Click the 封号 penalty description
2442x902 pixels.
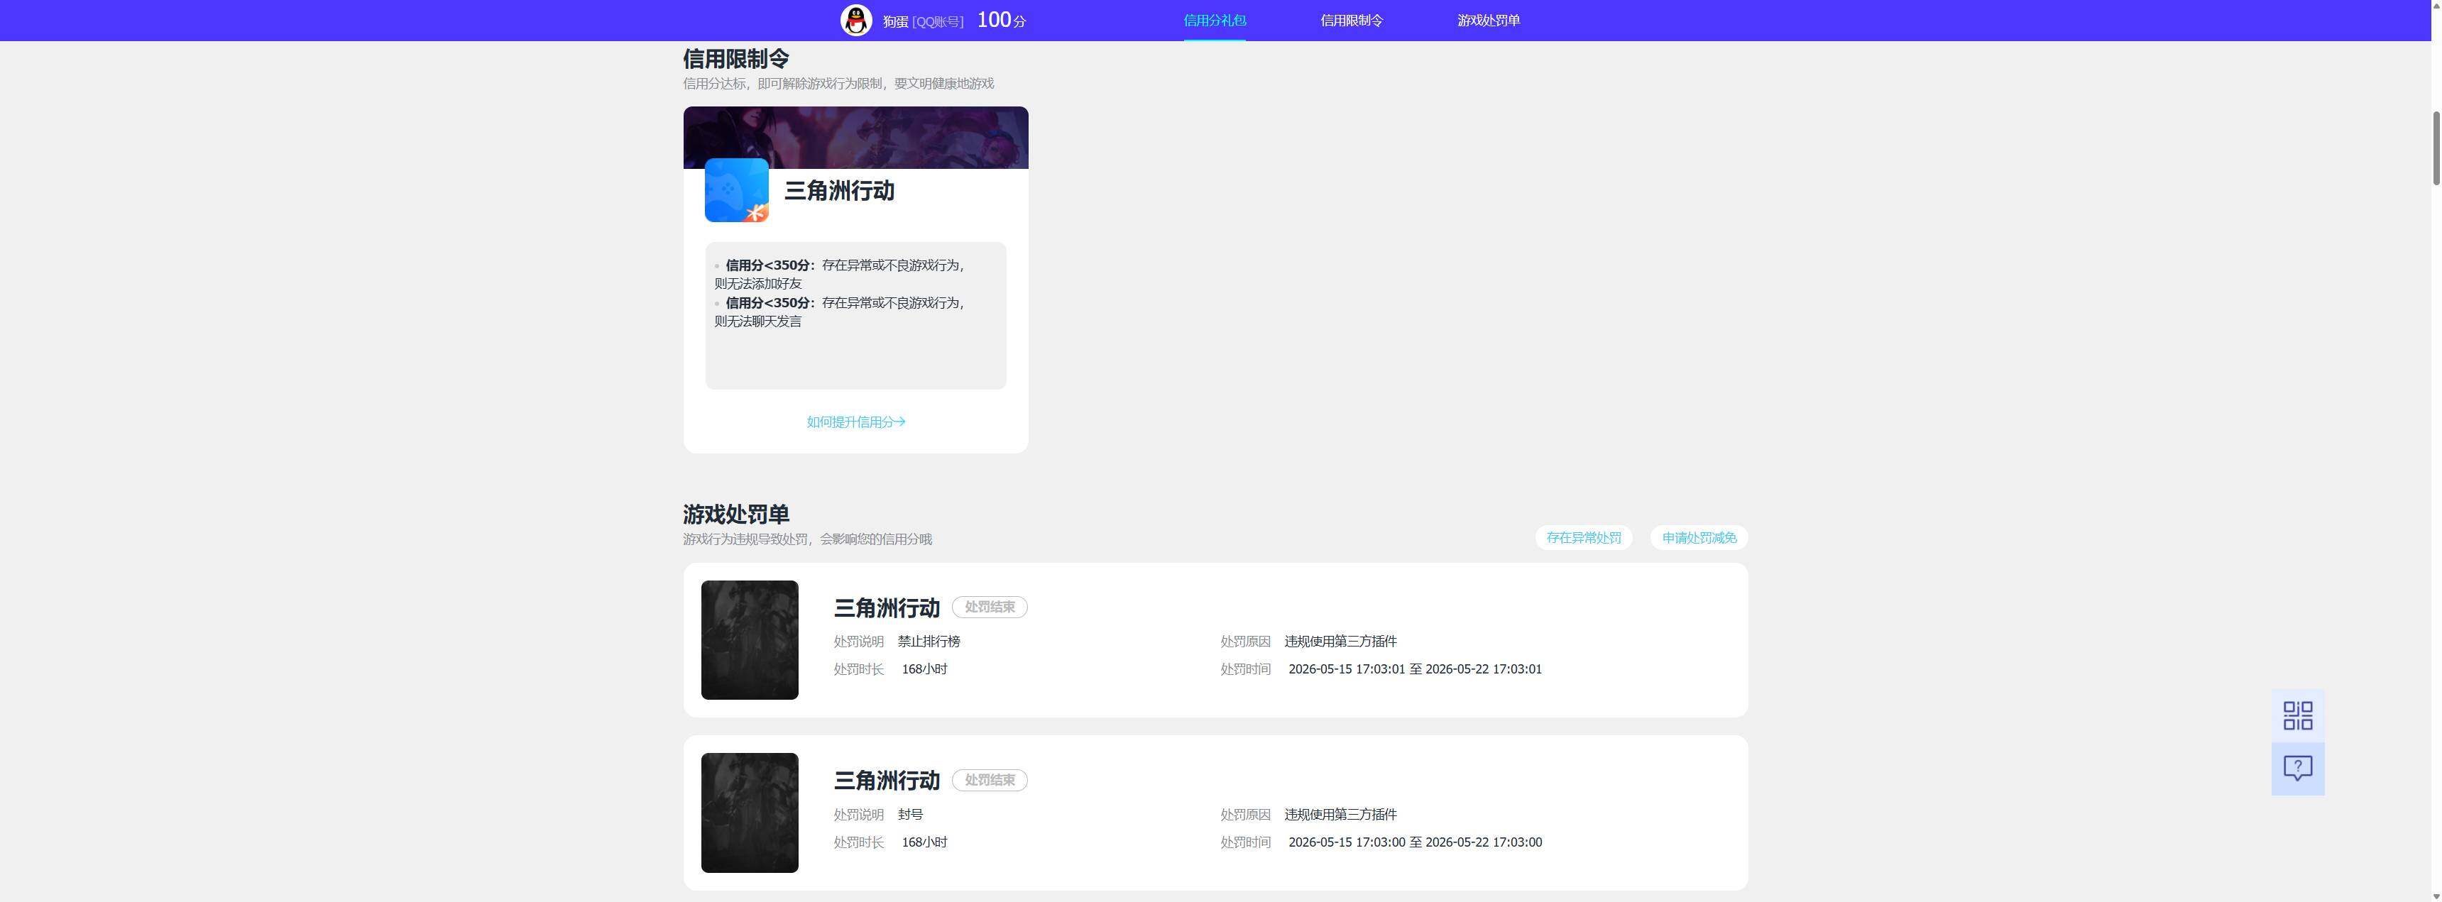click(910, 815)
